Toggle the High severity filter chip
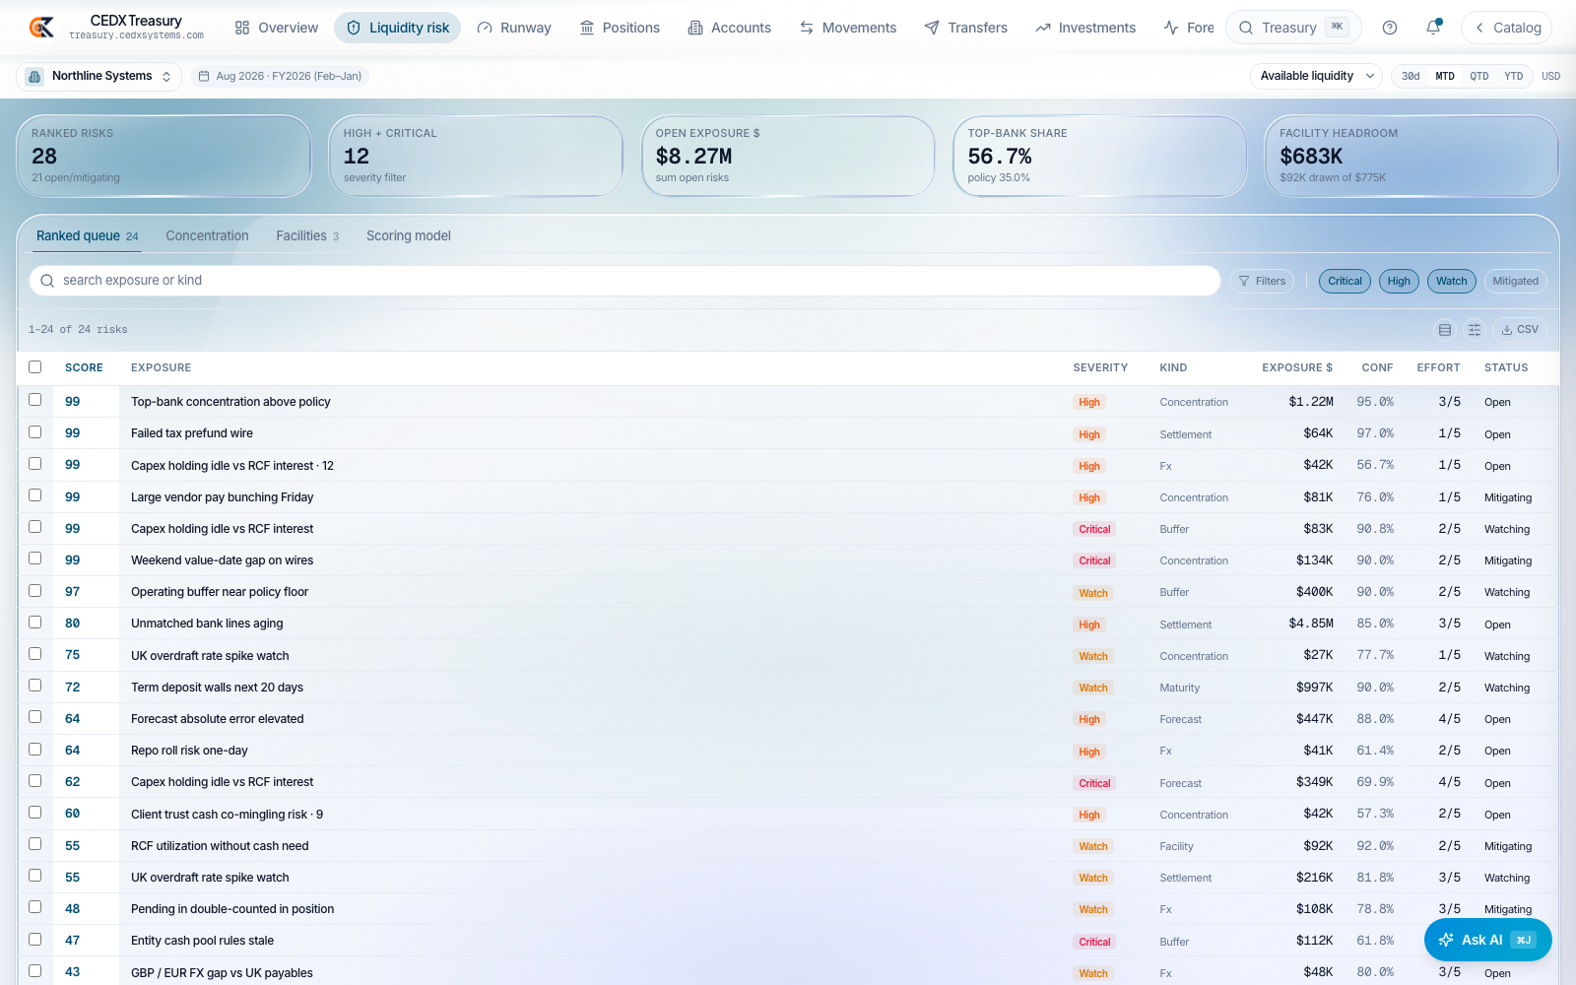This screenshot has width=1576, height=985. pos(1399,281)
